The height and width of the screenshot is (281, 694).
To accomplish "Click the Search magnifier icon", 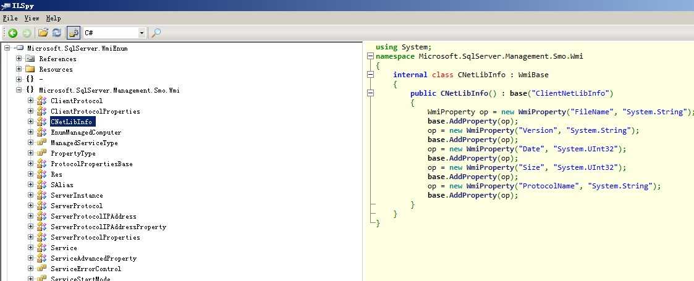I will (156, 33).
